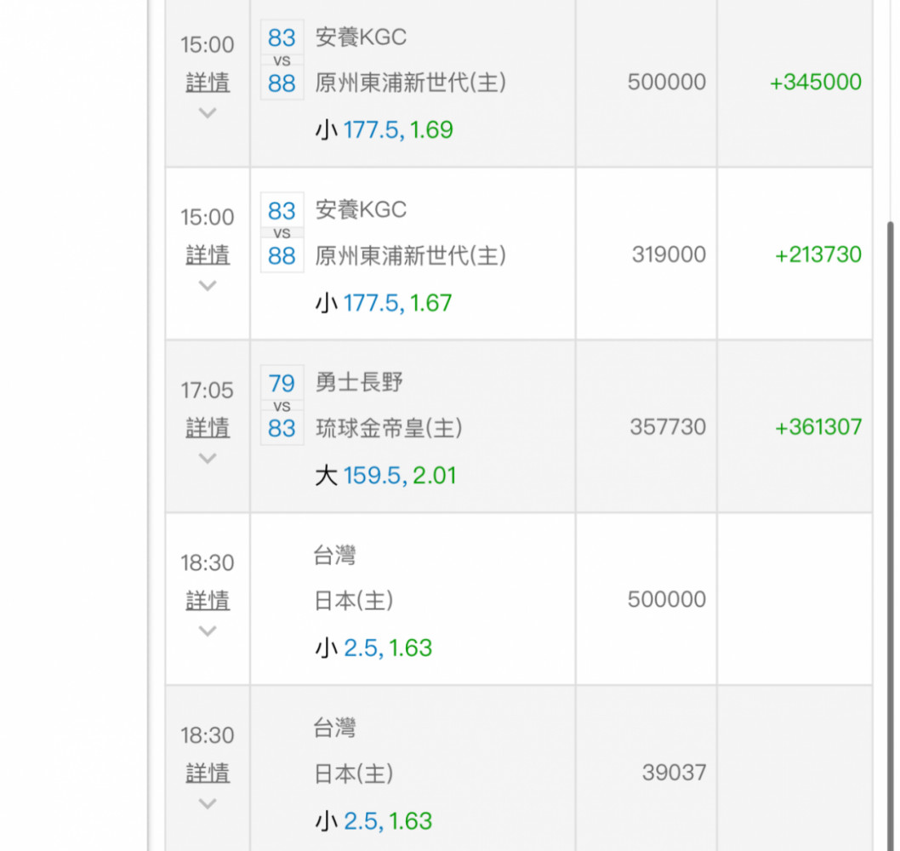Open 詳情 for 18:30 bet of 39037

tap(208, 774)
